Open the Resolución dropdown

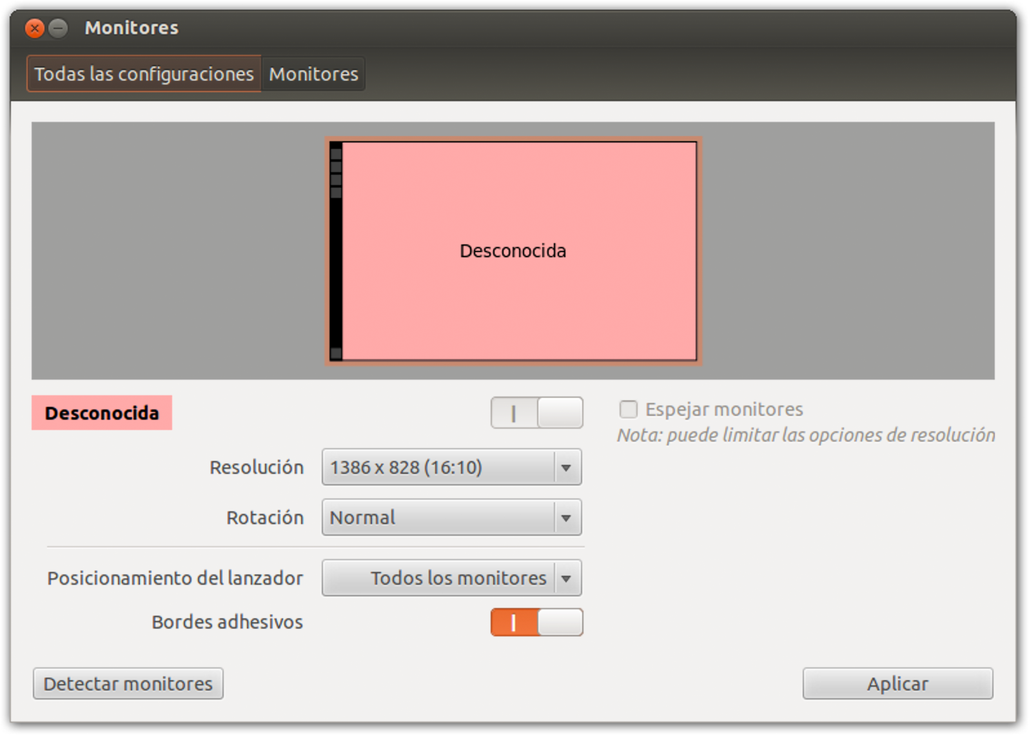pos(451,467)
